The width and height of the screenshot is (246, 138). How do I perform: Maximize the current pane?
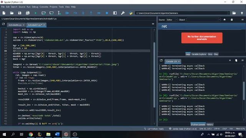click(115, 13)
